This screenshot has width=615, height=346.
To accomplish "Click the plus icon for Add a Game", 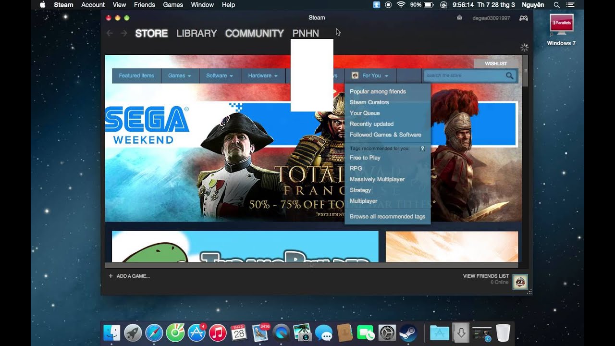I will point(111,276).
